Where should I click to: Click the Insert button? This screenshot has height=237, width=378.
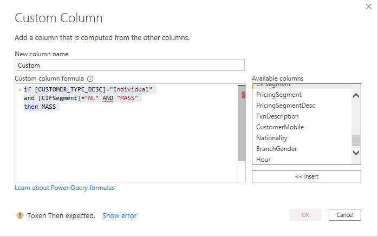307,176
